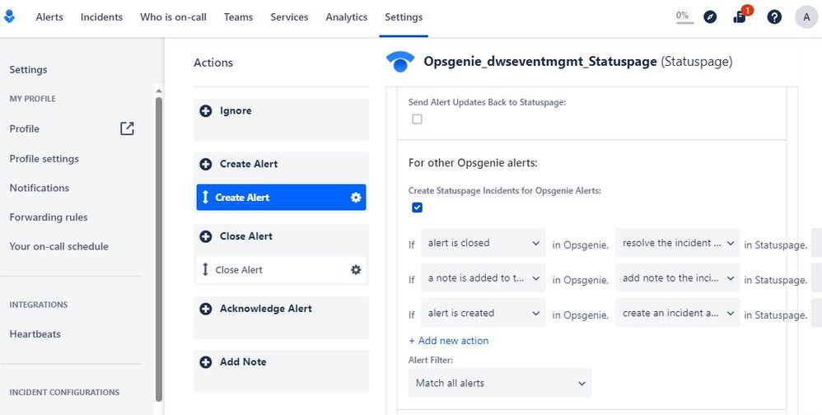
Task: Uncheck Create Statuspage Incidents for Opsgenie Alerts
Action: pyautogui.click(x=417, y=208)
